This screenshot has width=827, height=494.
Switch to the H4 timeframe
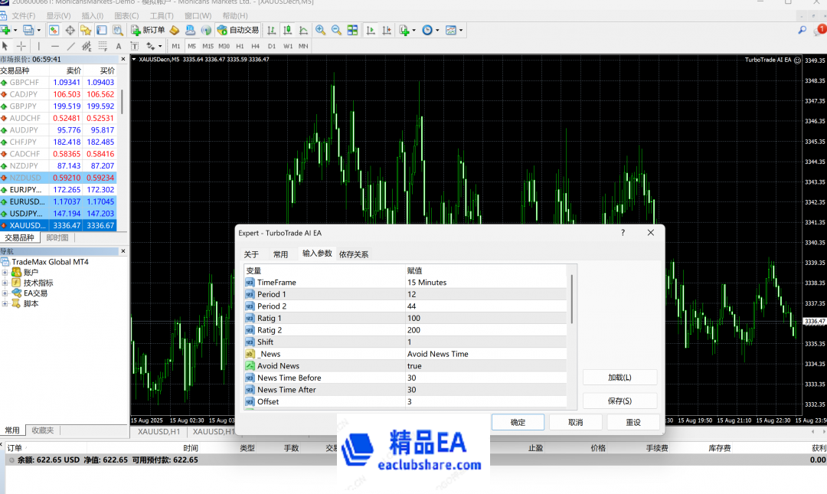[x=255, y=46]
